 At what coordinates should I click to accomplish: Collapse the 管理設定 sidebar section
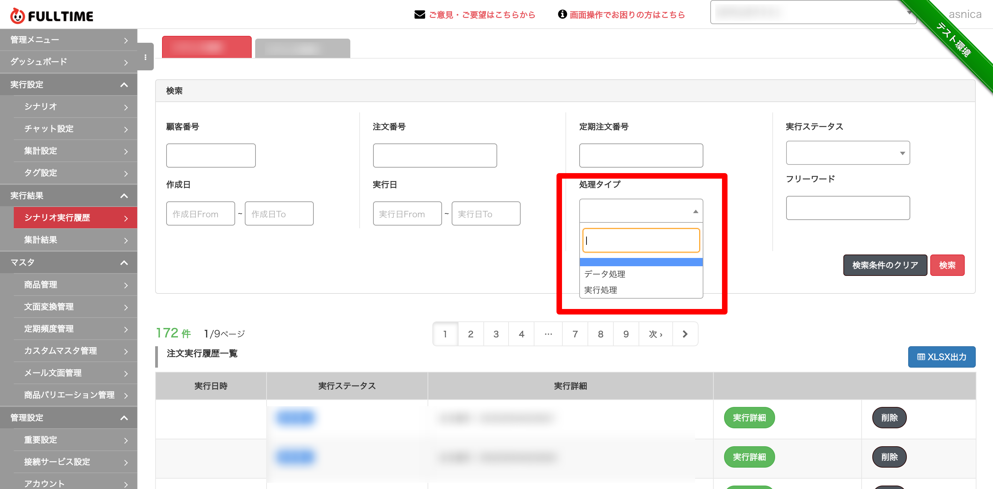click(69, 418)
